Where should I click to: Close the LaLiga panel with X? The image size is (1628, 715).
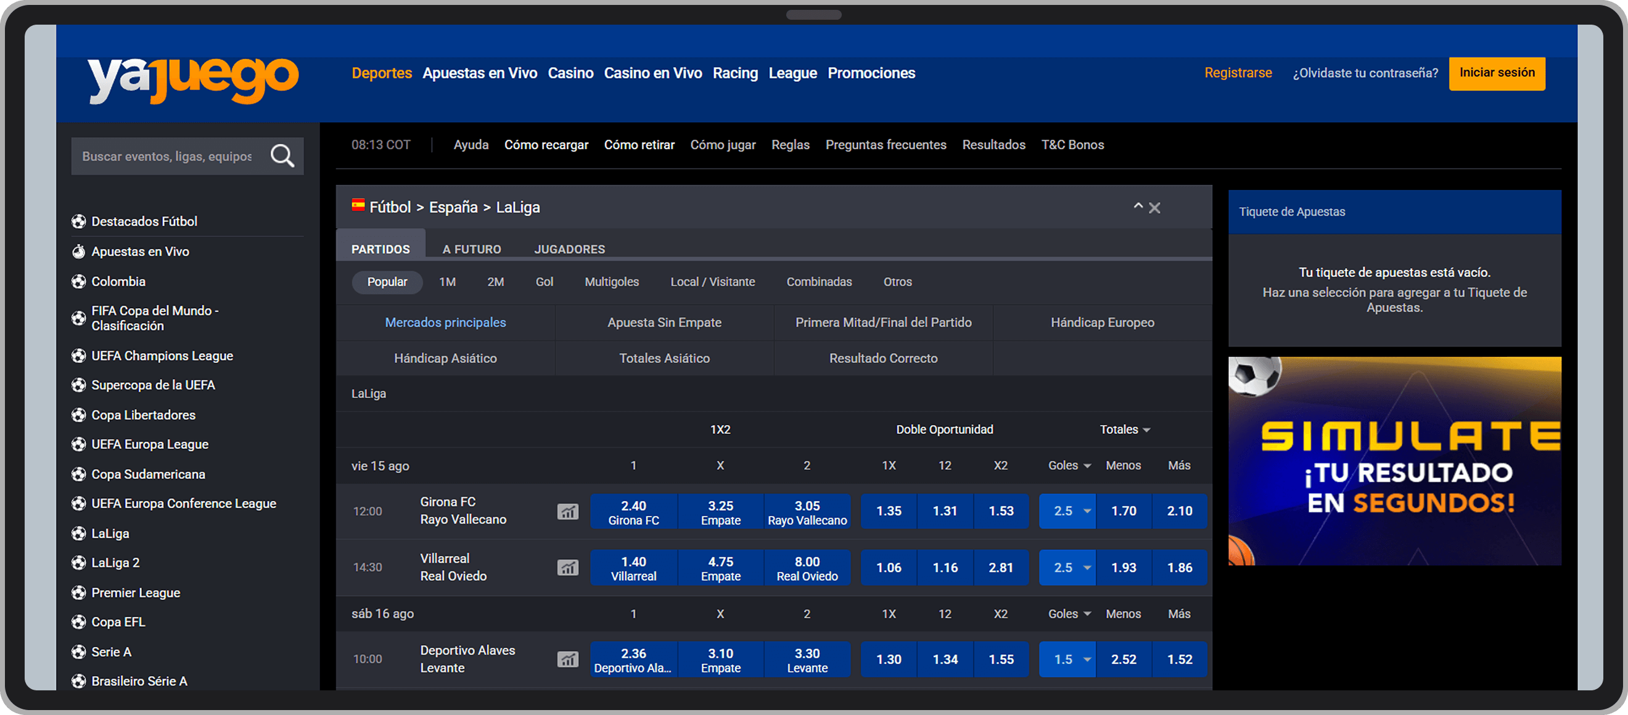[1154, 208]
